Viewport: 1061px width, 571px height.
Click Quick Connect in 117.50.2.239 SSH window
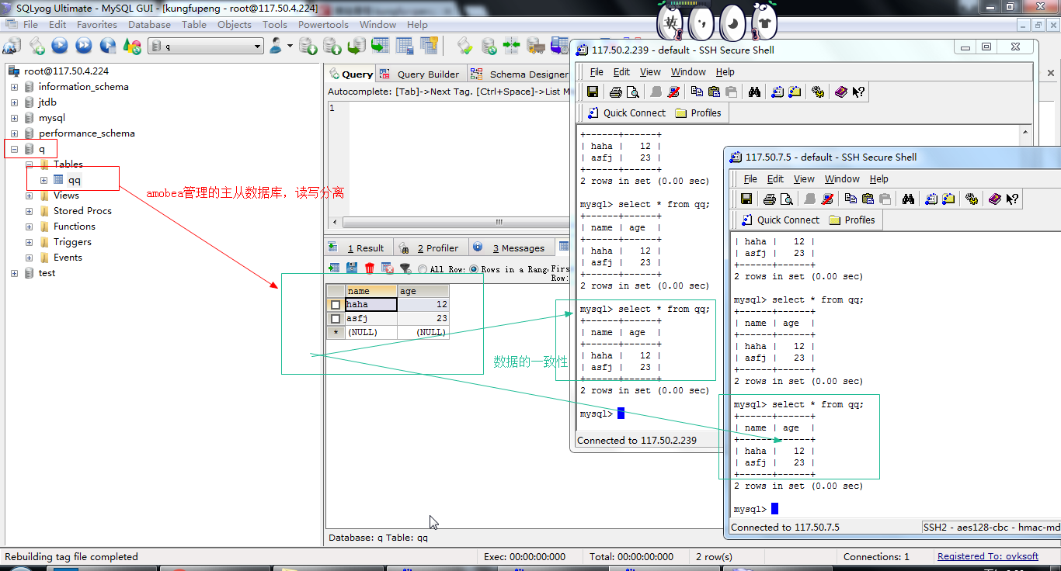click(x=625, y=113)
